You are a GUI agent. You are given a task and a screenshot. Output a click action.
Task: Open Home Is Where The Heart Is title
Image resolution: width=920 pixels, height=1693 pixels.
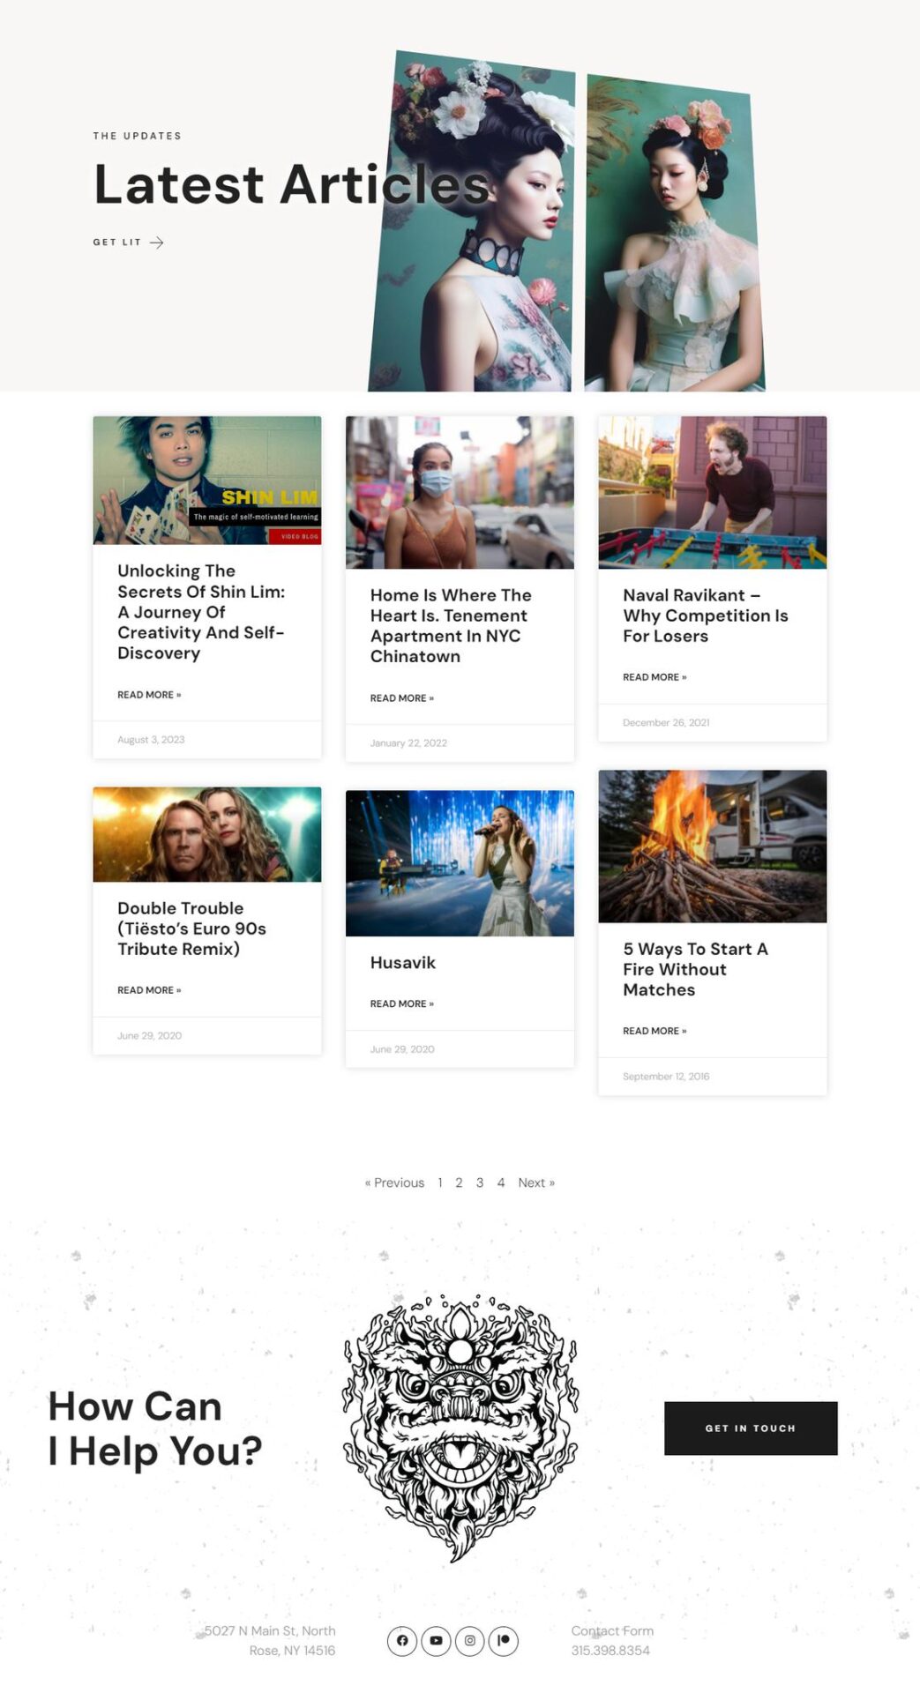(x=451, y=626)
